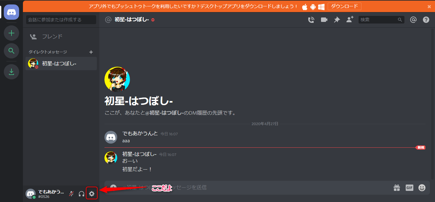Dismiss the orange download banner

click(429, 7)
